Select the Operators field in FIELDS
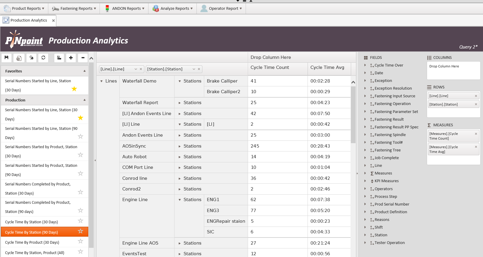483x257 pixels. tap(383, 189)
